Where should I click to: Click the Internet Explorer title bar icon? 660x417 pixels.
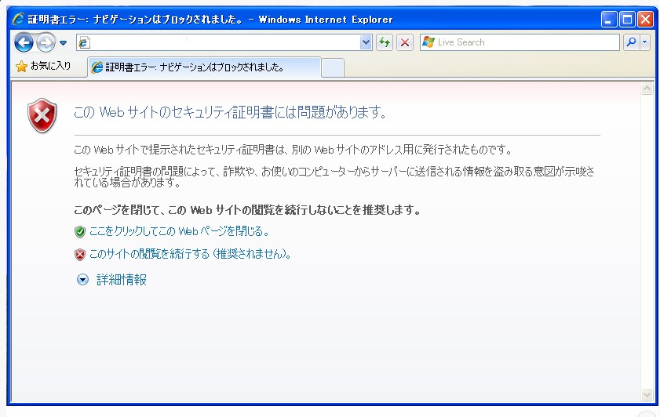(x=18, y=19)
